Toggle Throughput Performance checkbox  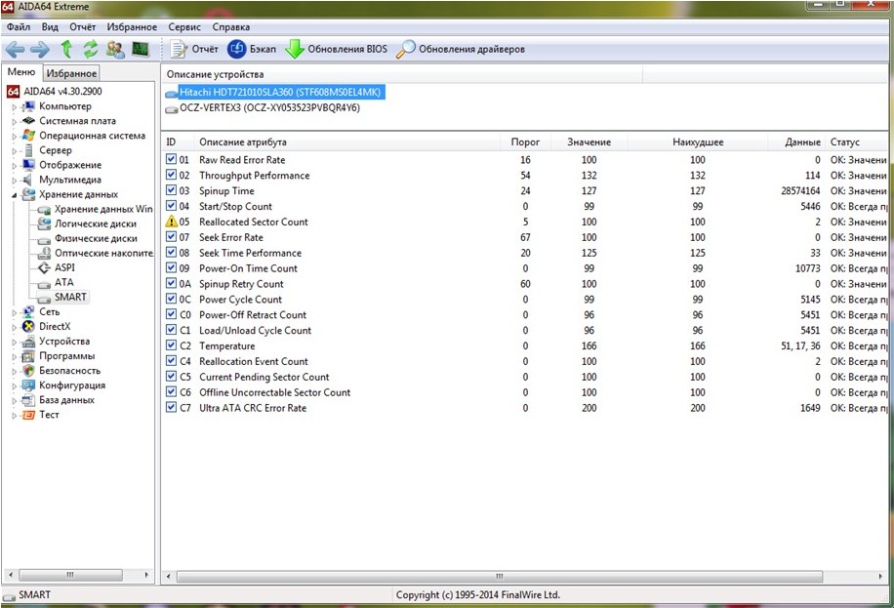click(x=171, y=175)
